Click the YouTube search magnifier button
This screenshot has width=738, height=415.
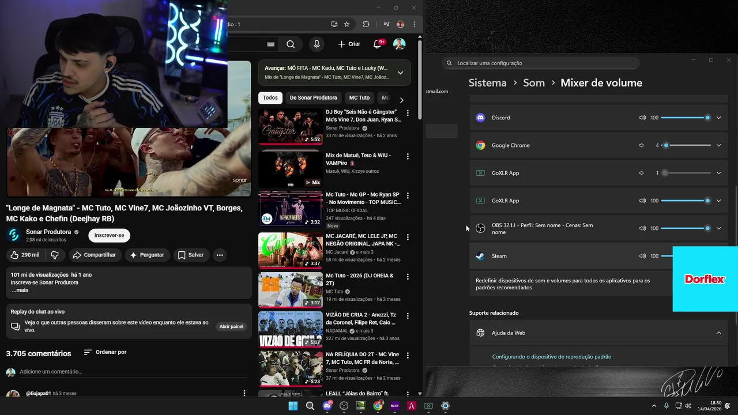point(291,44)
